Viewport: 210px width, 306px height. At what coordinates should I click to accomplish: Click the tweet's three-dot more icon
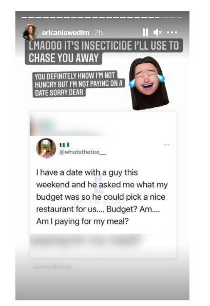click(166, 145)
